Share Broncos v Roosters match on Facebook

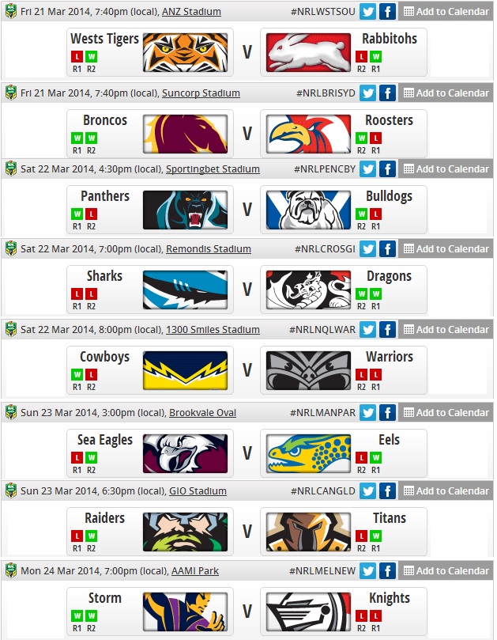387,93
